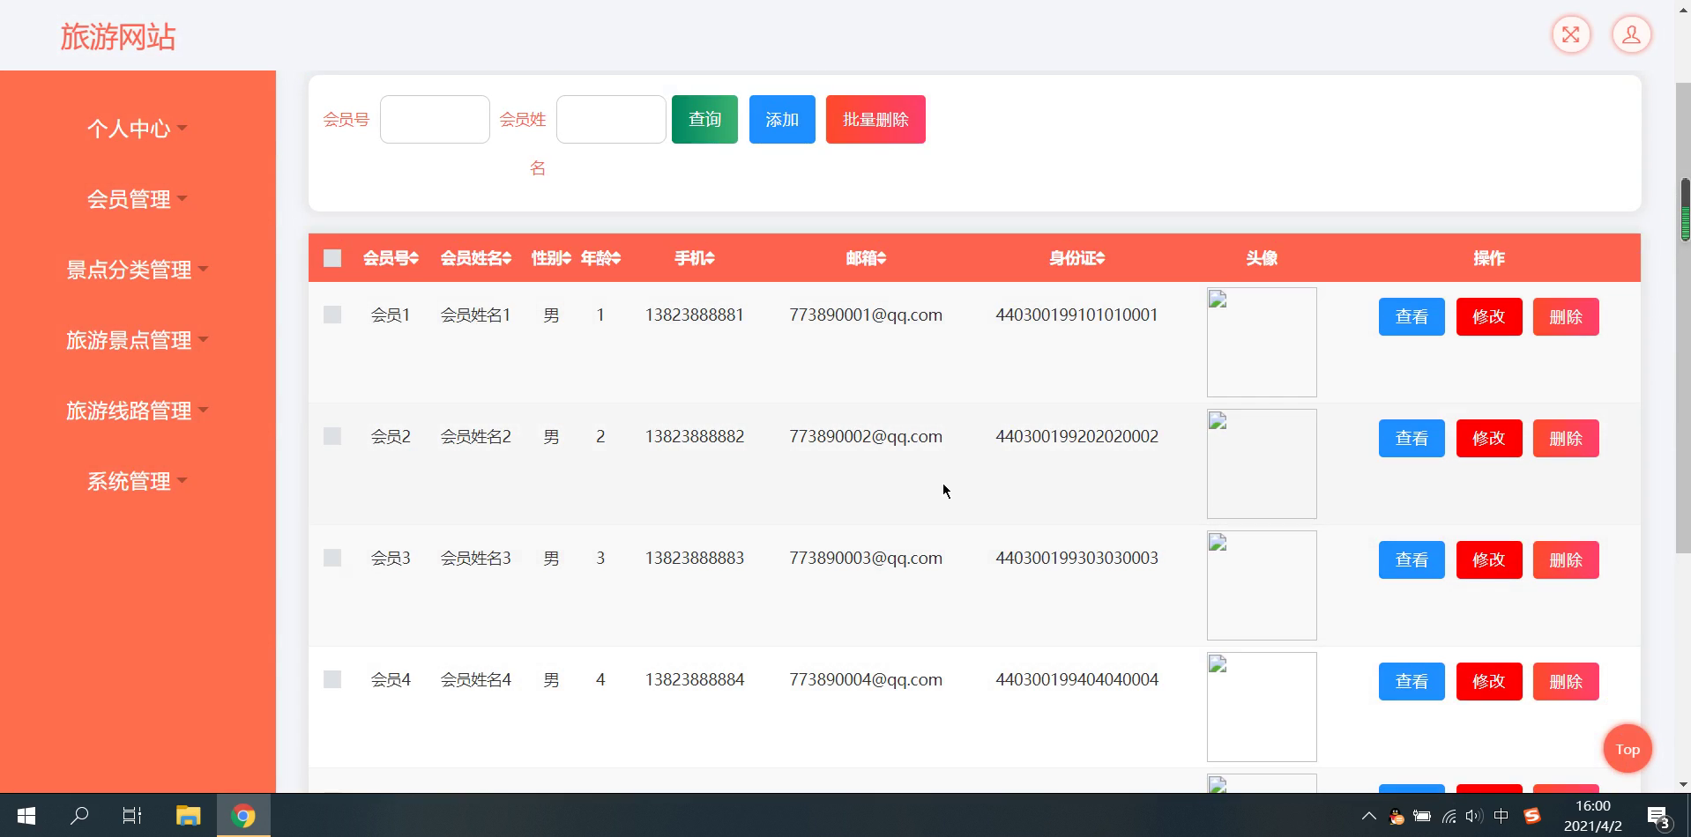View details of 会员2 with 查看
Viewport: 1691px width, 837px height.
(1412, 438)
